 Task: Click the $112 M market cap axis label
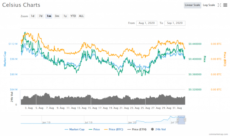[13, 44]
